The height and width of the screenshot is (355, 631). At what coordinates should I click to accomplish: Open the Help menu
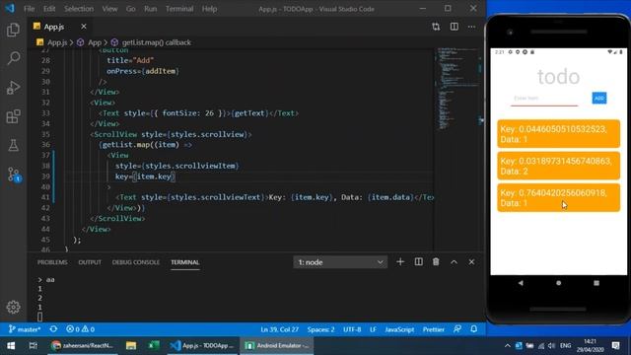point(209,9)
